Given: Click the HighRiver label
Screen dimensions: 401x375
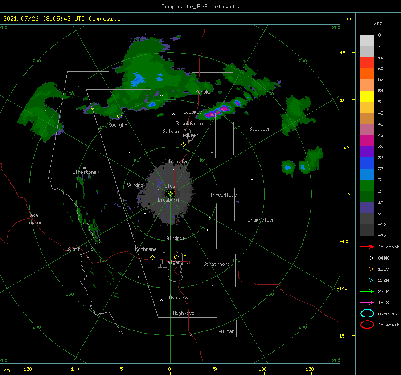Looking at the screenshot, I should click(184, 313).
